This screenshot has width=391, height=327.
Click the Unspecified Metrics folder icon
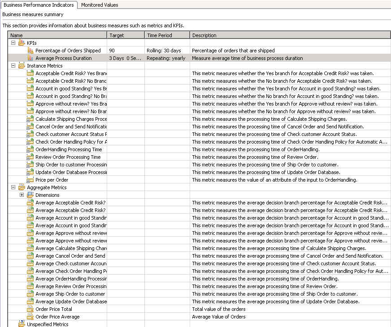point(22,324)
